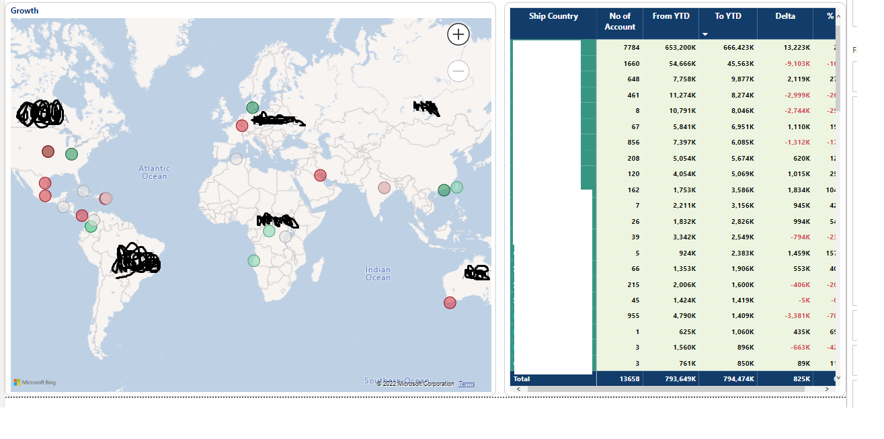Click the sort arrow under To YTD

point(705,34)
